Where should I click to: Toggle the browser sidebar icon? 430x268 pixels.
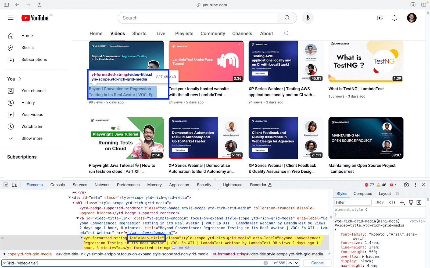(x=6, y=5)
